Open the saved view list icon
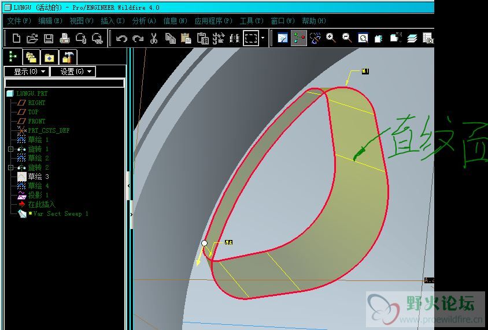 (x=395, y=38)
